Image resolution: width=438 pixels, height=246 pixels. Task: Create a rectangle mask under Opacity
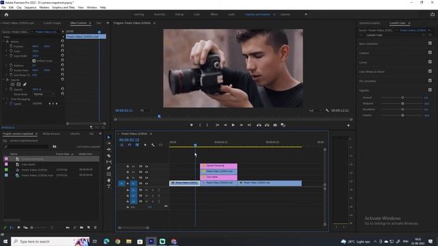tap(18, 84)
